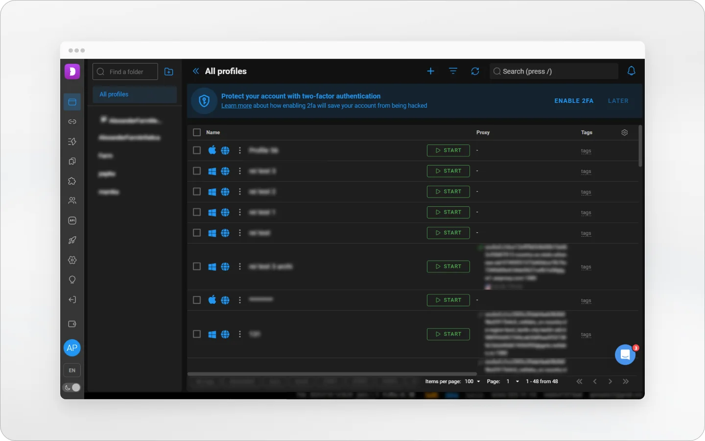705x441 pixels.
Task: Open the filter icon in the header
Action: (453, 72)
